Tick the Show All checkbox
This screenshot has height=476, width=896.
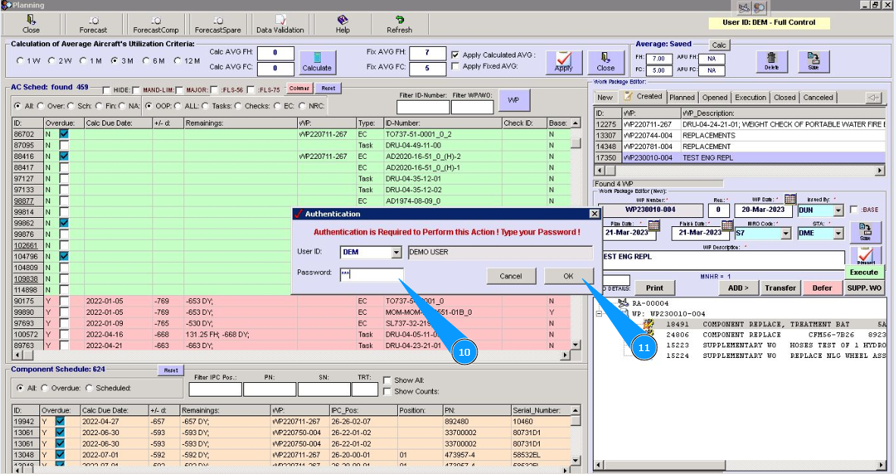(x=387, y=381)
